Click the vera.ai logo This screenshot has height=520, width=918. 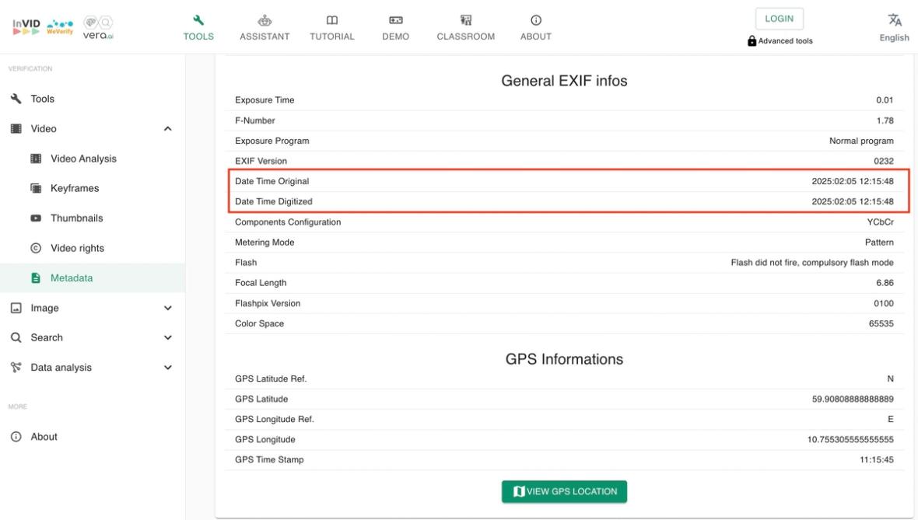(98, 27)
